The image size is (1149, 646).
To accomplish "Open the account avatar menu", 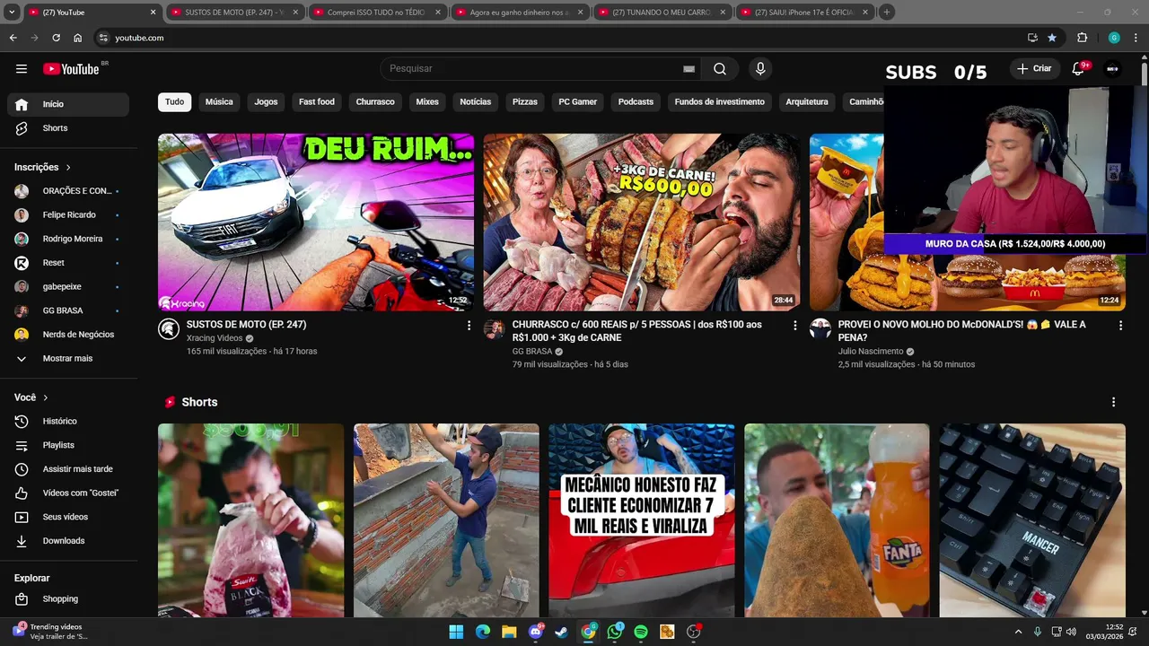I will click(x=1112, y=69).
